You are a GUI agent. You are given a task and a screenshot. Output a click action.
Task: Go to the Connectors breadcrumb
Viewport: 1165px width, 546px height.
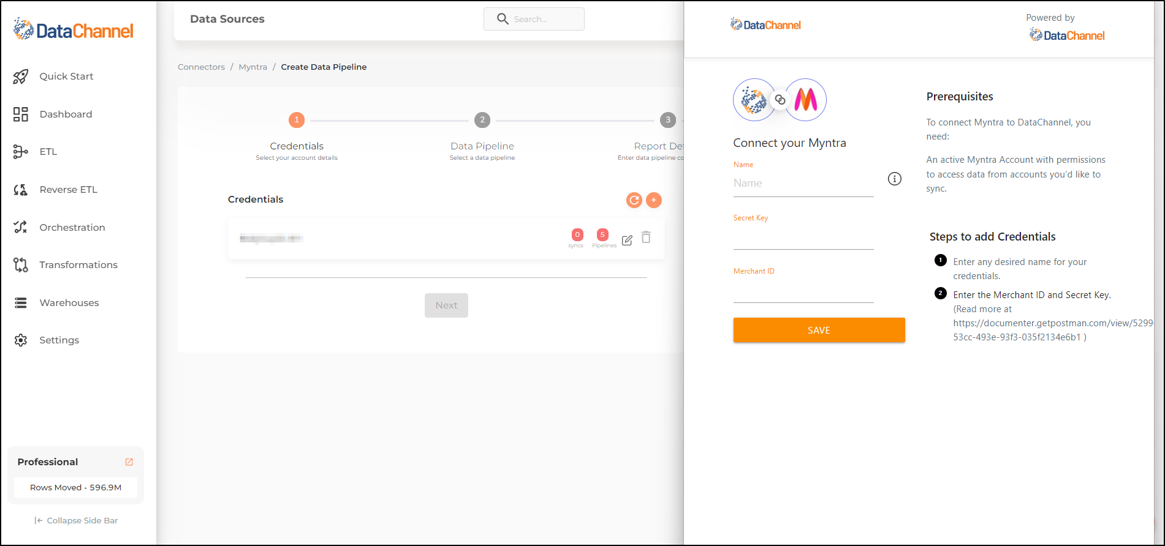click(201, 67)
